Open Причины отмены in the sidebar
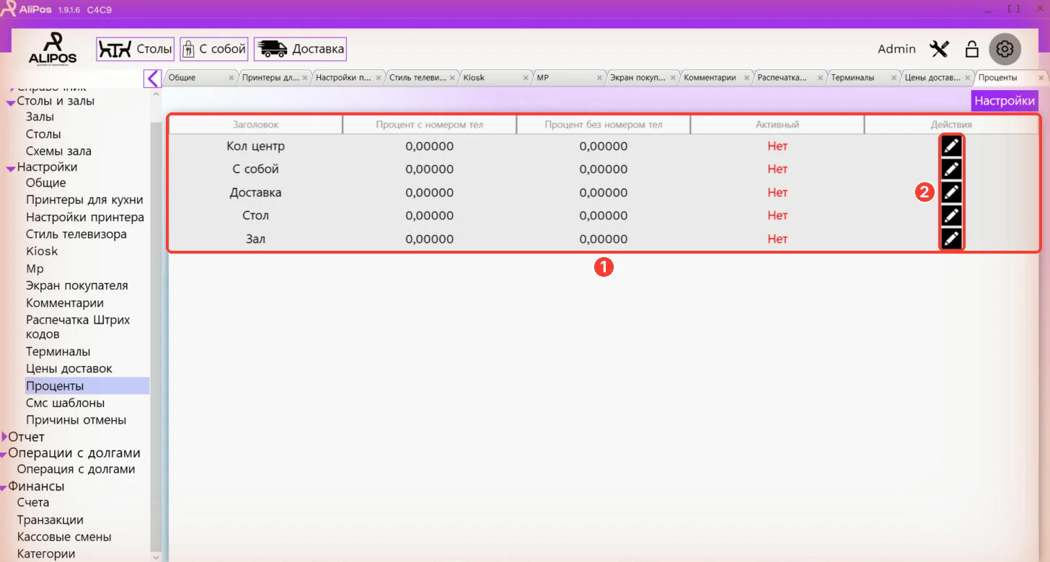 pos(76,420)
